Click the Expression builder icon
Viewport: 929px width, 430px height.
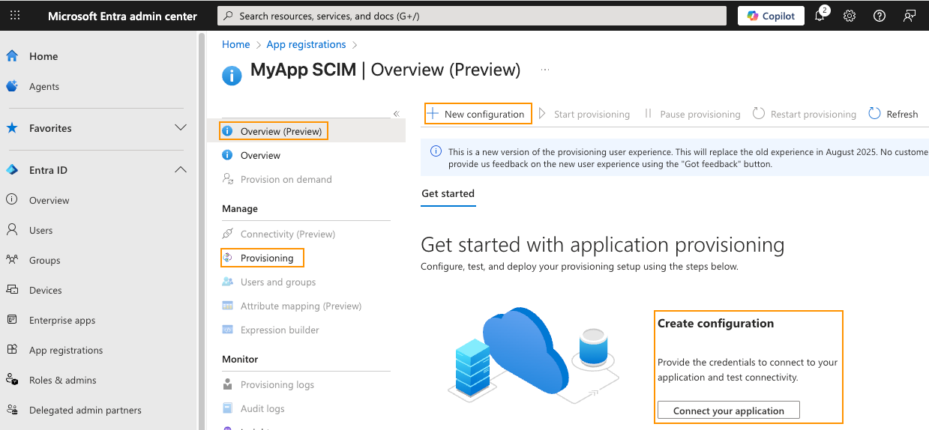point(227,330)
